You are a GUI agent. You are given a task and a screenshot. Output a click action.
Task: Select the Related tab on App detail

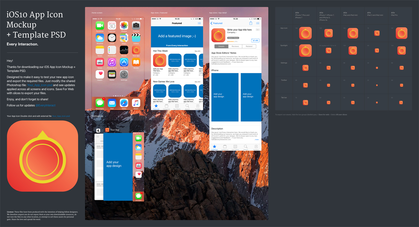click(249, 46)
